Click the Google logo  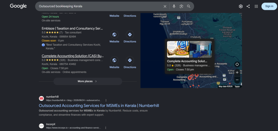[18, 6]
